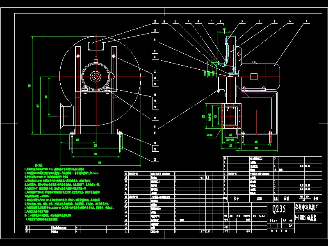Click the shaft coupling area in section view
This screenshot has height=246, width=328.
pos(230,94)
